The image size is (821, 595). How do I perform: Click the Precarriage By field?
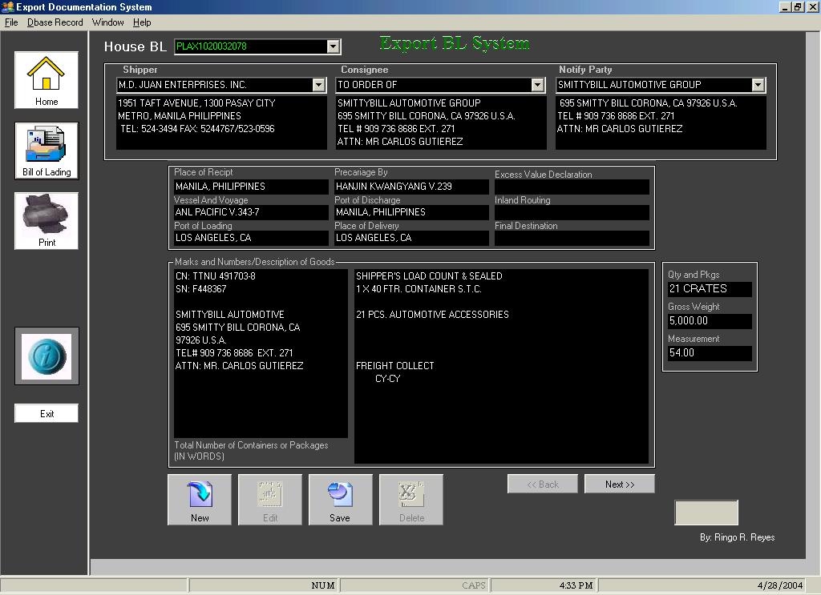tap(411, 187)
